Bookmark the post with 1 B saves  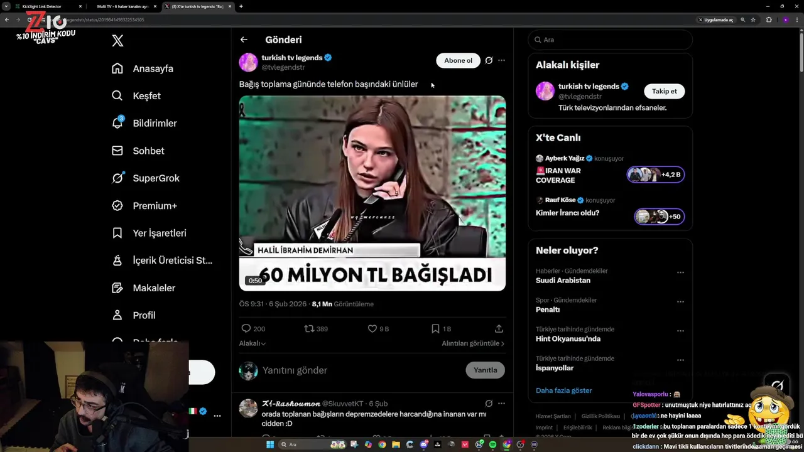[x=435, y=328]
